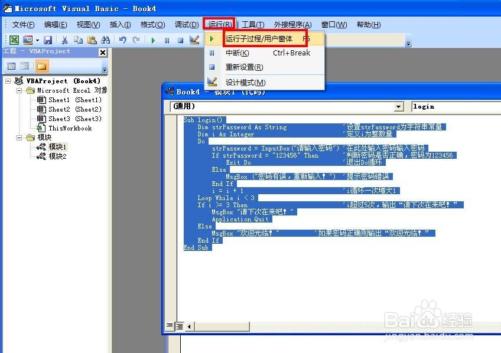The width and height of the screenshot is (501, 353).
Task: Click the green Run Sub toolbar icon
Action: click(x=153, y=40)
